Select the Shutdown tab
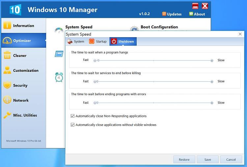The image size is (247, 167). click(123, 42)
